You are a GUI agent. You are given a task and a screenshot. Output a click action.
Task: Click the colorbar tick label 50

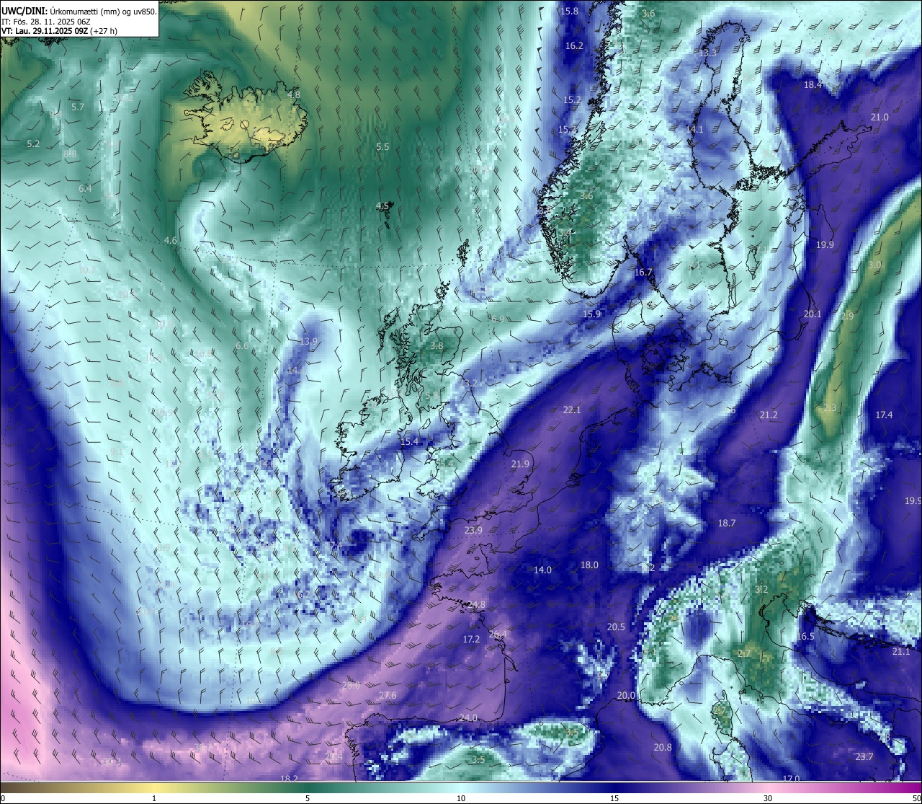(x=916, y=798)
